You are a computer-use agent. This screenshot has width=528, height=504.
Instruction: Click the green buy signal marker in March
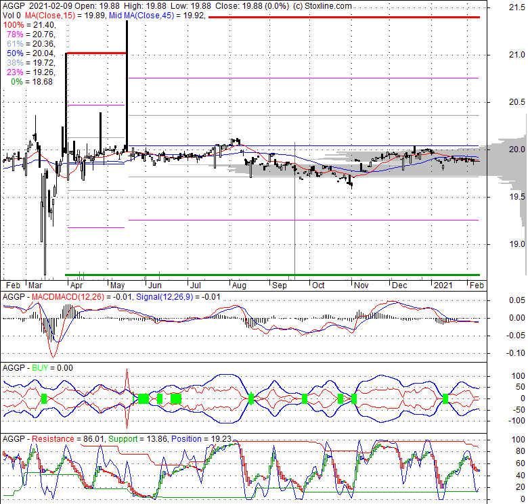coord(44,398)
